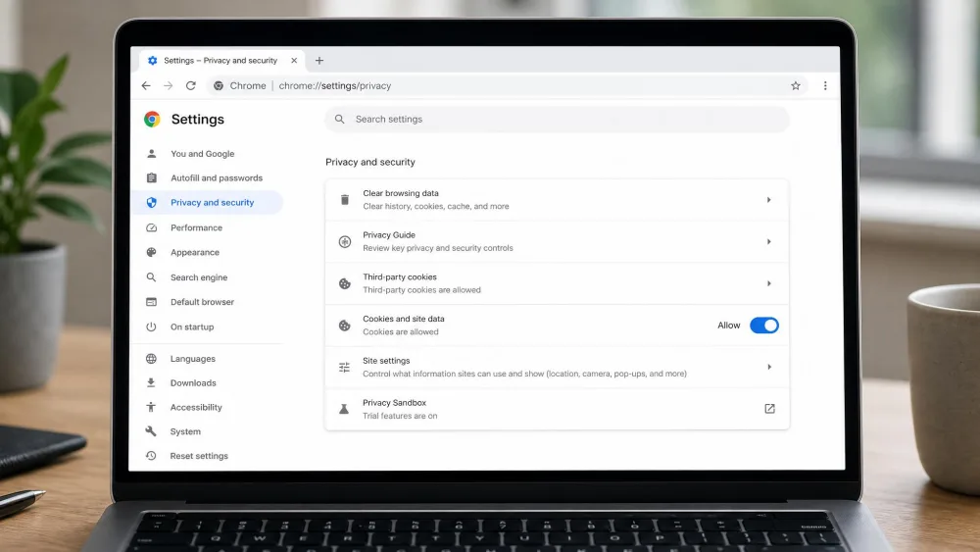Image resolution: width=980 pixels, height=552 pixels.
Task: Click the Search engine magnifier icon in sidebar
Action: (x=151, y=276)
